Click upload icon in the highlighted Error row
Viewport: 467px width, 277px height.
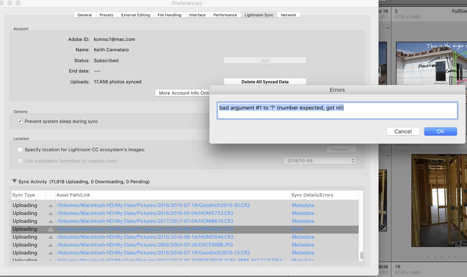50,230
